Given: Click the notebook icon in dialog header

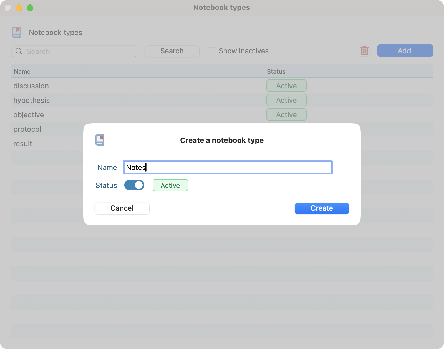Looking at the screenshot, I should [x=100, y=140].
